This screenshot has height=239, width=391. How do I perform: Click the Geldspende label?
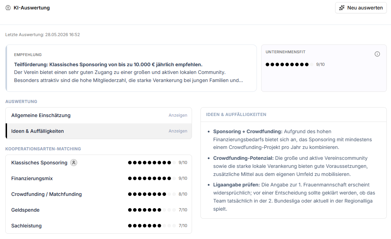tap(25, 210)
